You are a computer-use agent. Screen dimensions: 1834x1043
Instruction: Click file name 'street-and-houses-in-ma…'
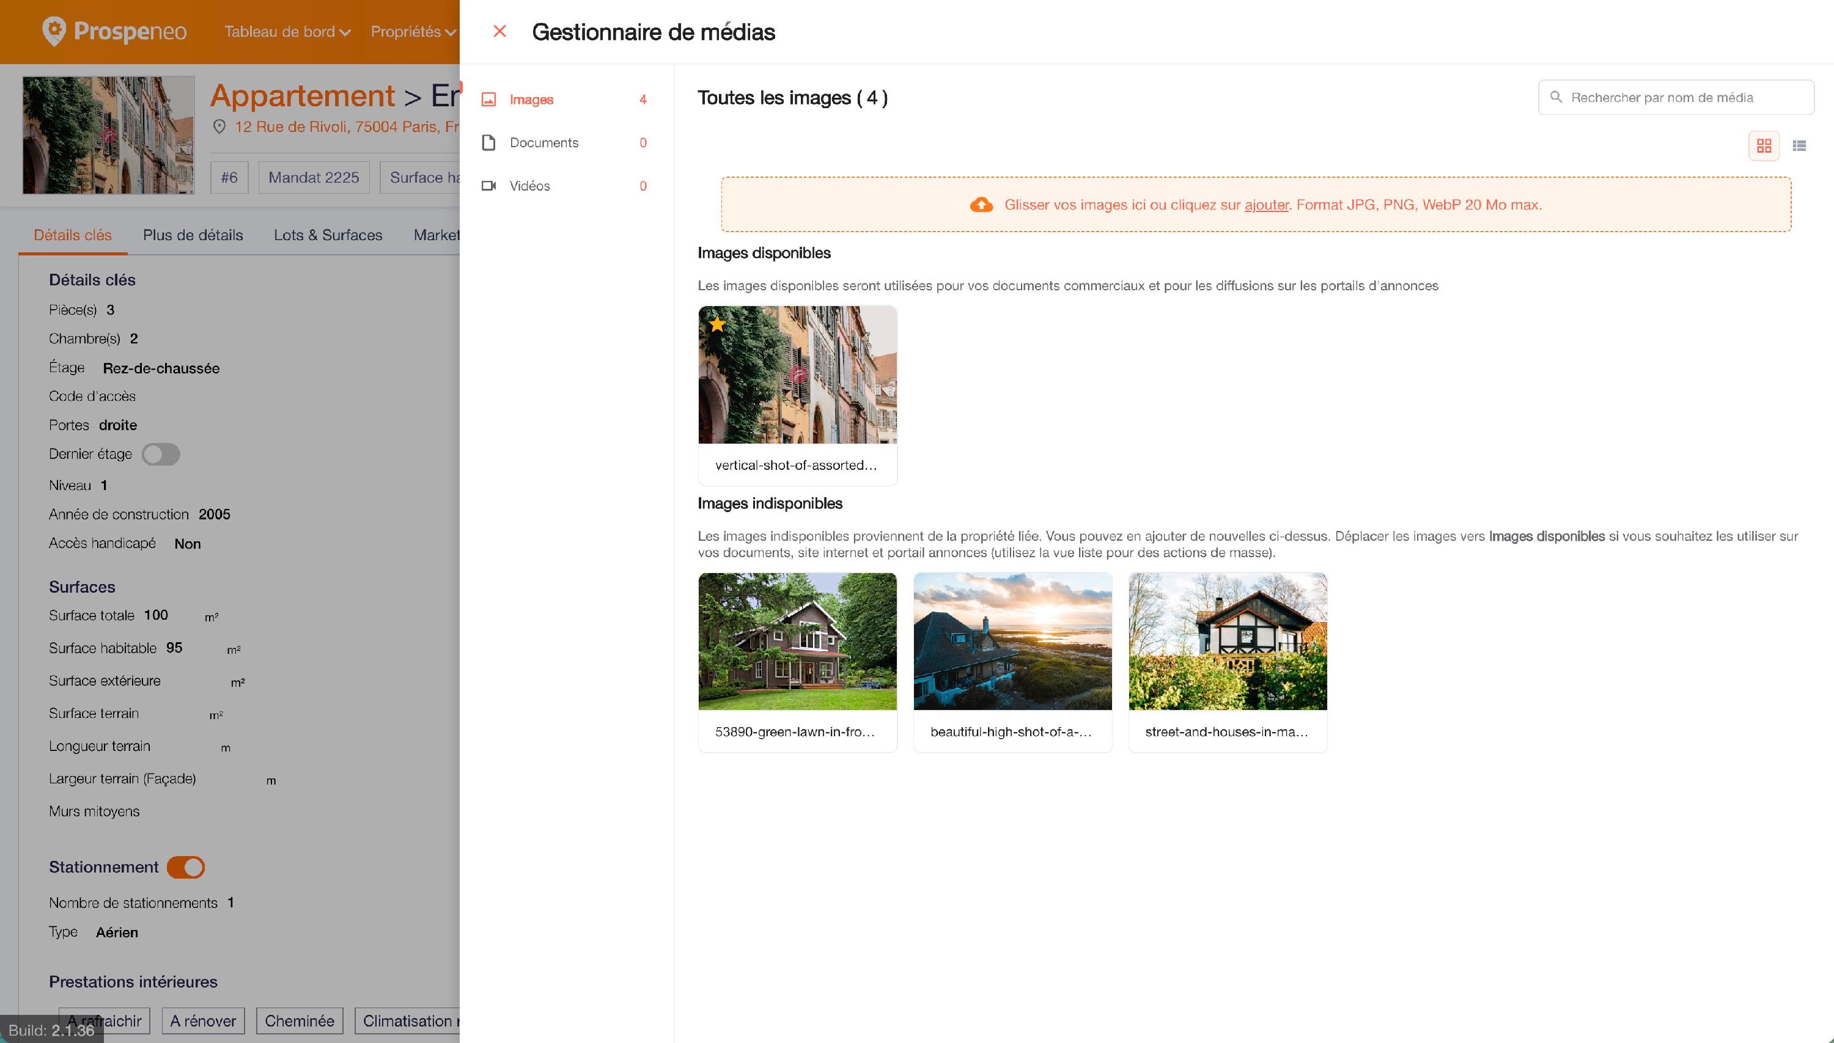click(x=1227, y=731)
